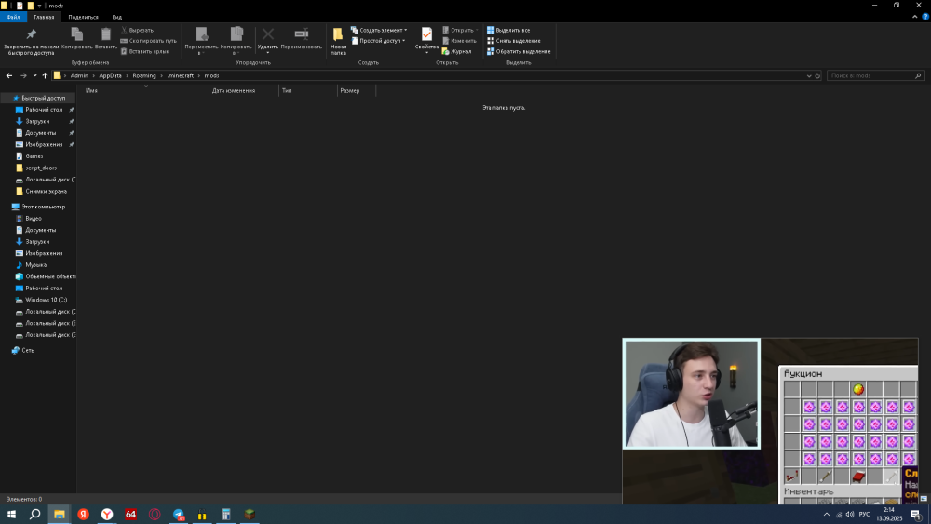Sort by the Type column header

[x=308, y=91]
